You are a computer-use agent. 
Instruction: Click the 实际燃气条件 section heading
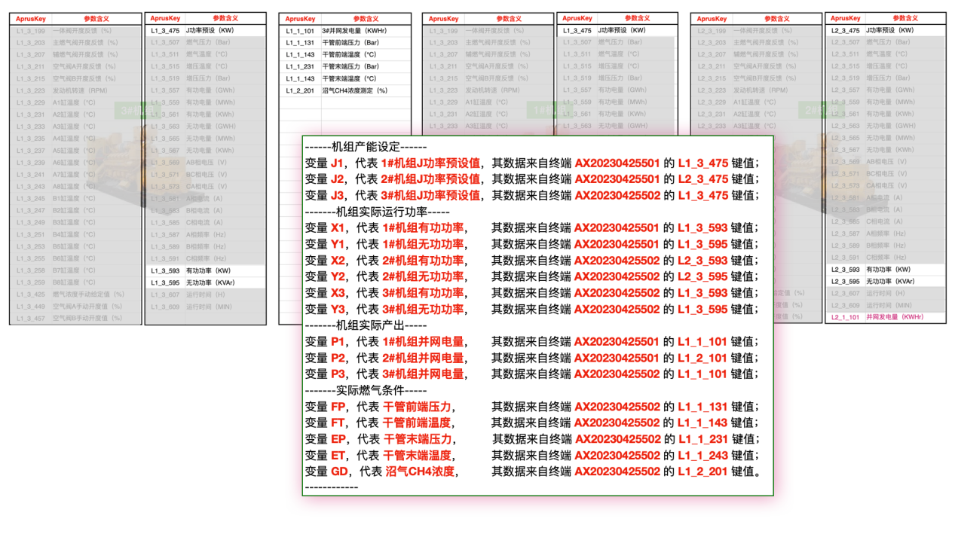(x=366, y=390)
